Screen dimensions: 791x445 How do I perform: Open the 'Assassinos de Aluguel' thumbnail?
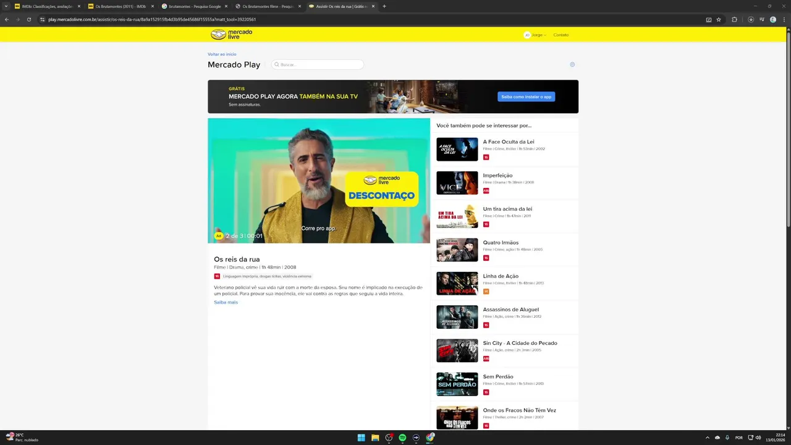(x=457, y=317)
